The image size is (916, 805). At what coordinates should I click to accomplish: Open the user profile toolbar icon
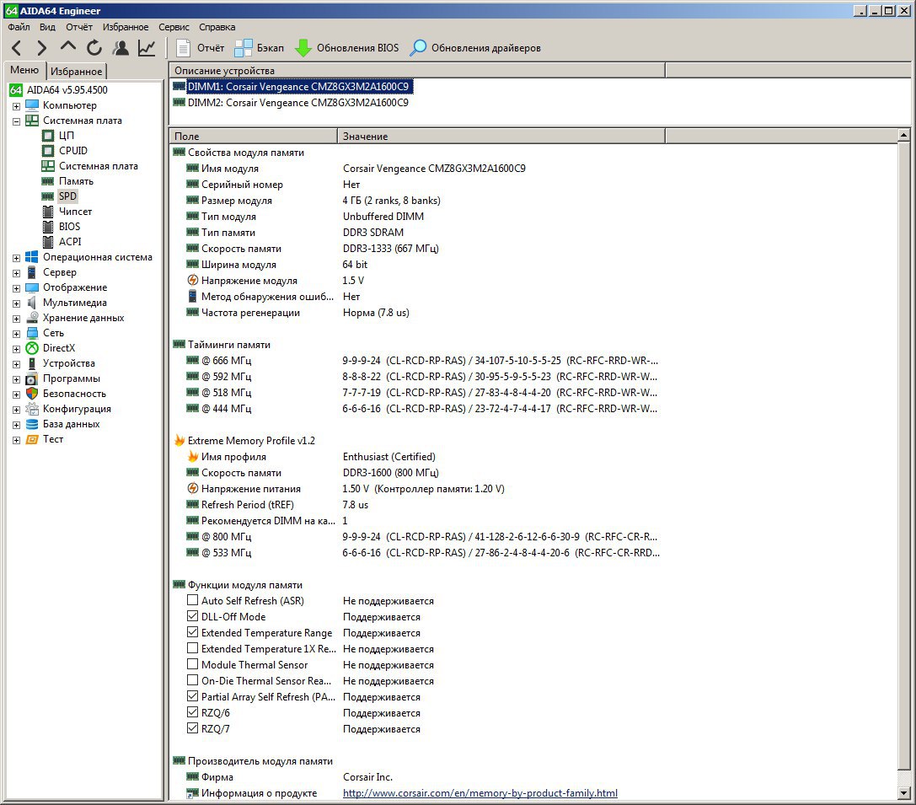(121, 48)
